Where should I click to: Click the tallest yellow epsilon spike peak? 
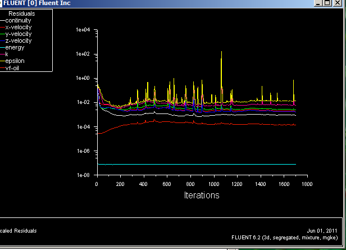coord(221,52)
